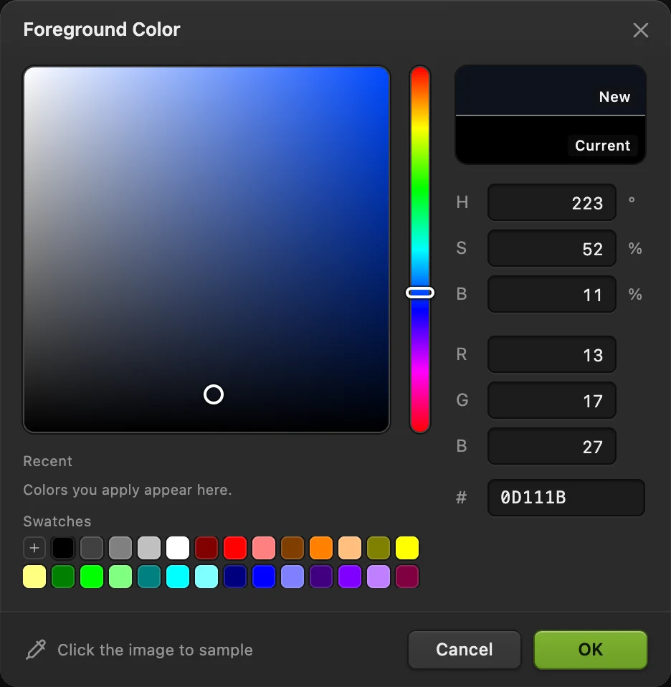Click the Red channel value field
Image resolution: width=671 pixels, height=687 pixels.
pyautogui.click(x=552, y=354)
